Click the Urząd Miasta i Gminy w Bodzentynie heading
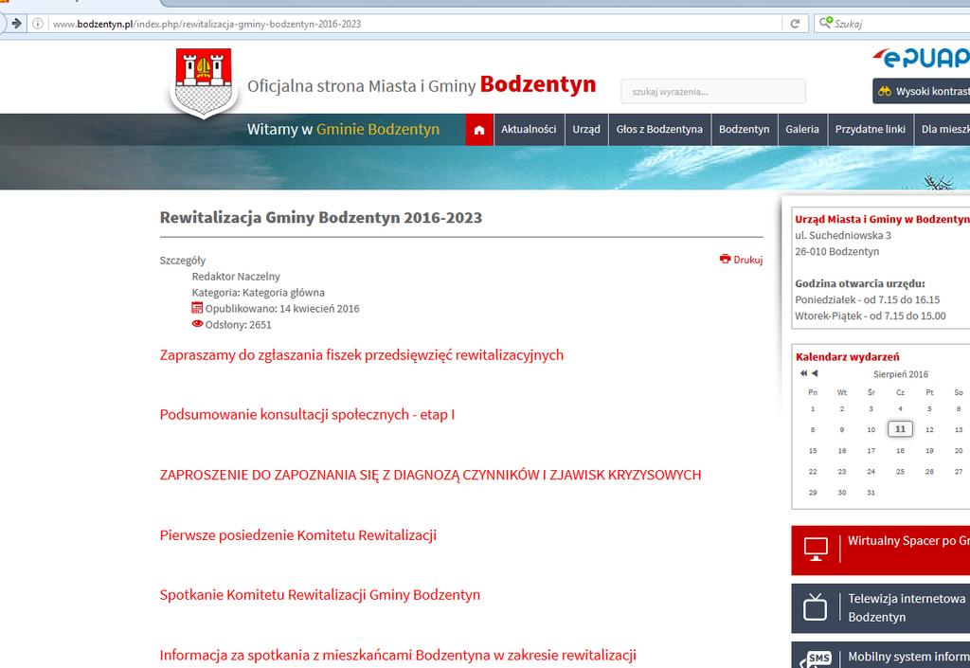Image resolution: width=970 pixels, height=668 pixels. [882, 219]
